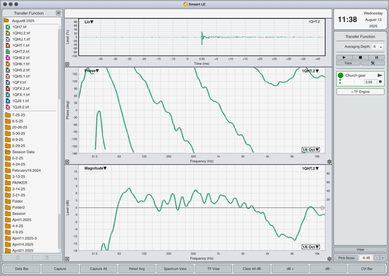Open the phase plot settings gear
The width and height of the screenshot is (389, 276).
pos(329,162)
